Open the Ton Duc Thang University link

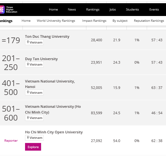(x=47, y=36)
